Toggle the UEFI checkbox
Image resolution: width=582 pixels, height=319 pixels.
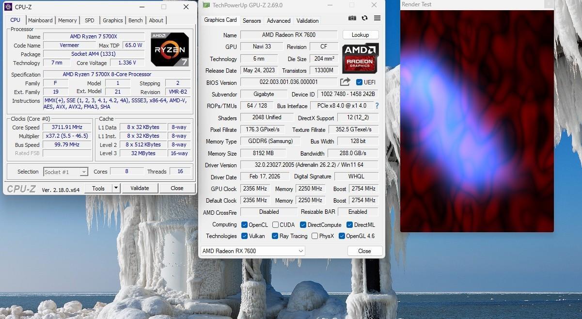(x=359, y=82)
